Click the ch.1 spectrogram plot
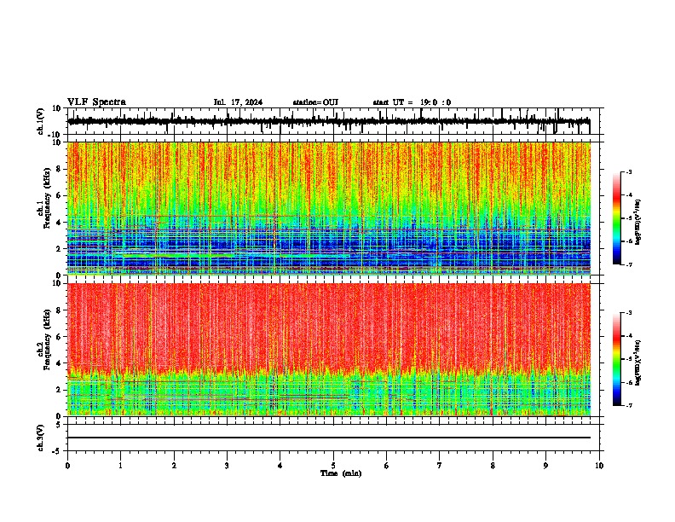This screenshot has height=522, width=675. pos(329,208)
